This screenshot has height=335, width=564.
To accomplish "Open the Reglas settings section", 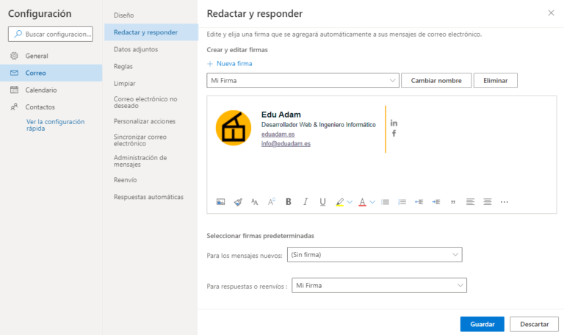I will pos(123,66).
